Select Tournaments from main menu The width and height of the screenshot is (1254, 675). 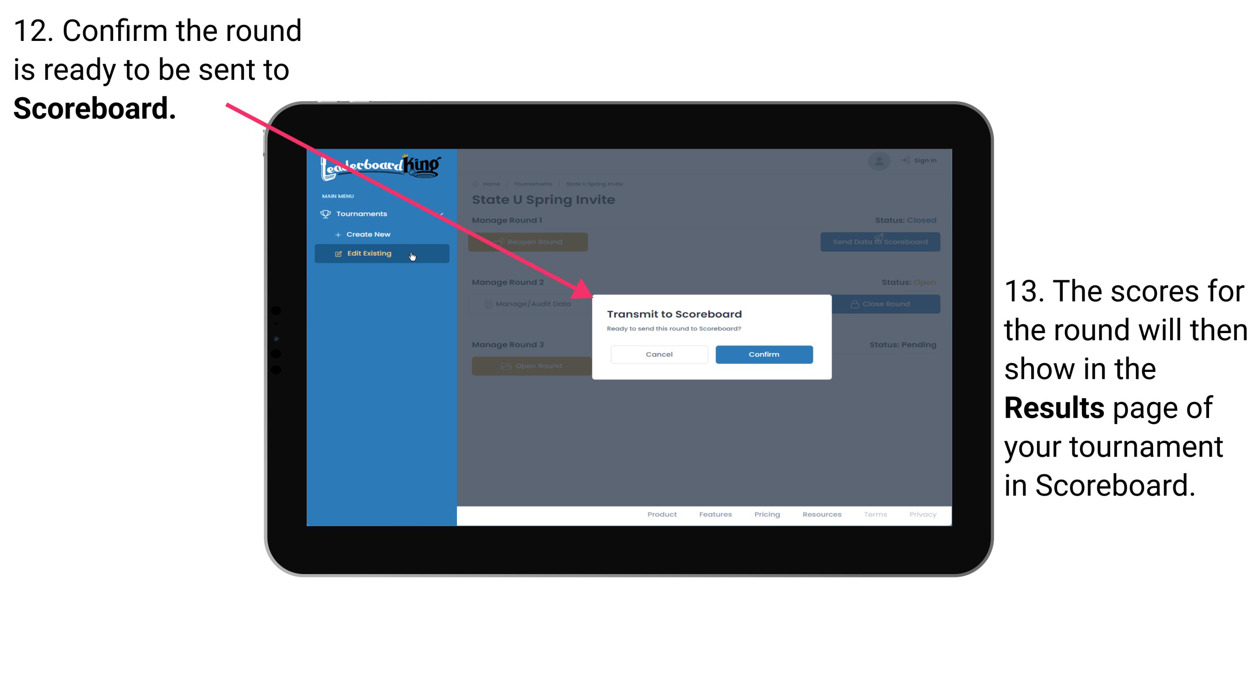pos(363,214)
